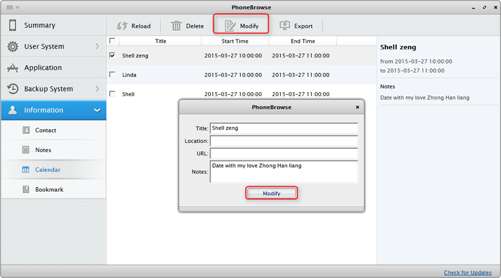Image resolution: width=501 pixels, height=278 pixels.
Task: Click the Export icon in toolbar
Action: coord(285,26)
